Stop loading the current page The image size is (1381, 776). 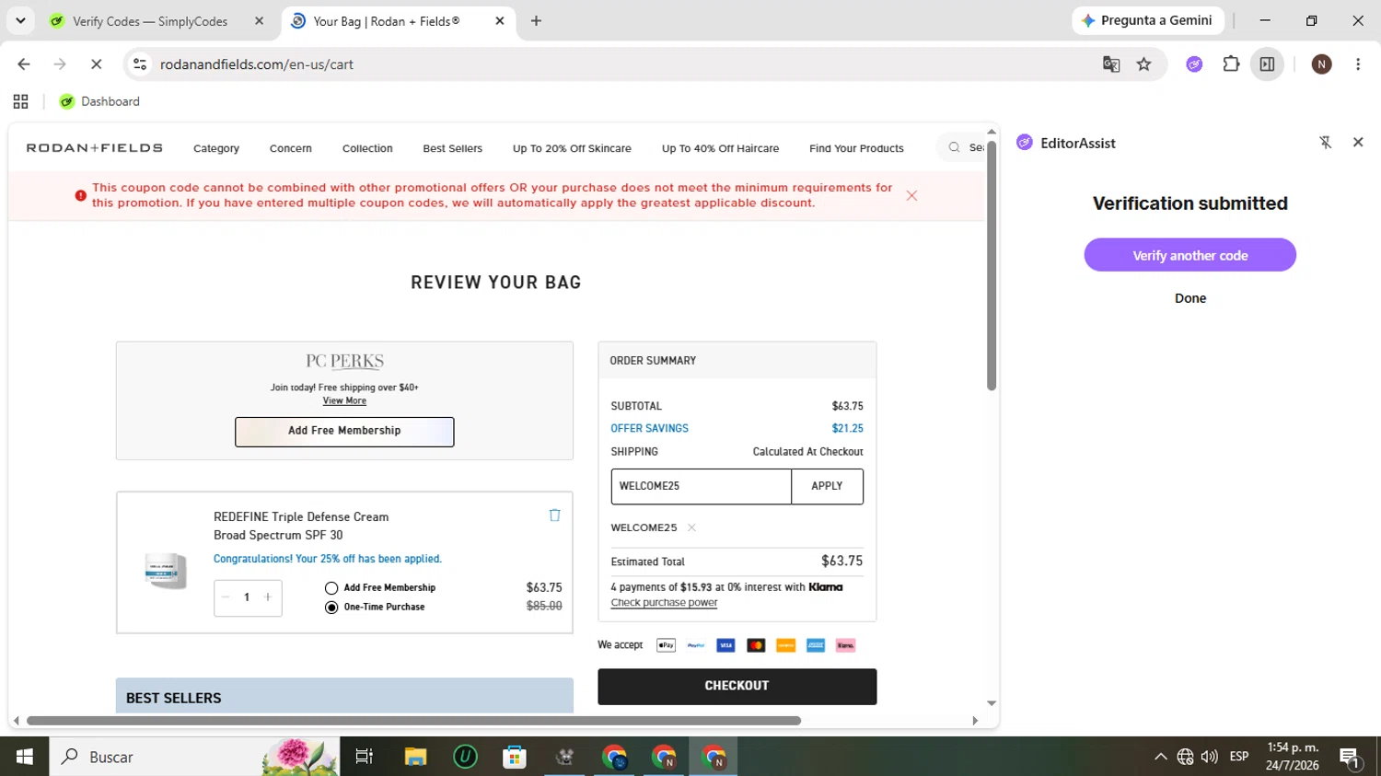96,64
